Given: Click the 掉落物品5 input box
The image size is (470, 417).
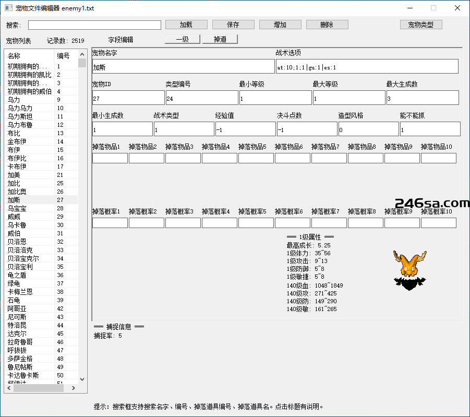Looking at the screenshot, I should [x=256, y=158].
